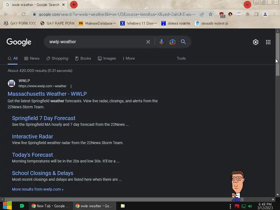Screen dimensions: 280x210
Task: Open the avatar face extension icon
Action: tap(230, 14)
